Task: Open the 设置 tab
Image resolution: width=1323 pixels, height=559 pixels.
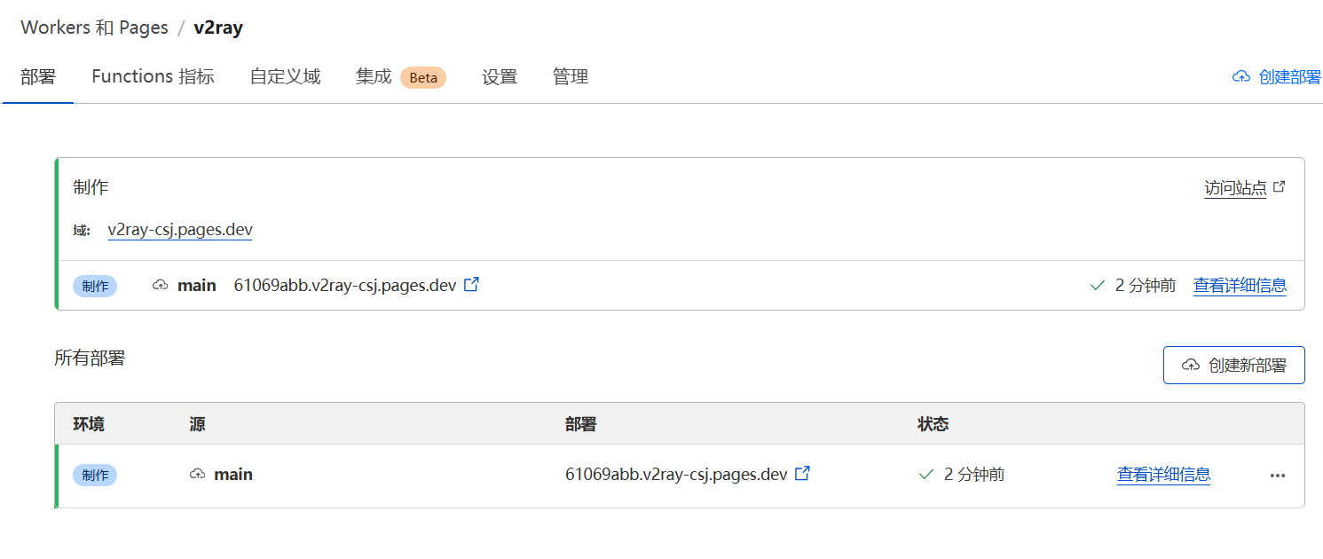Action: (x=500, y=77)
